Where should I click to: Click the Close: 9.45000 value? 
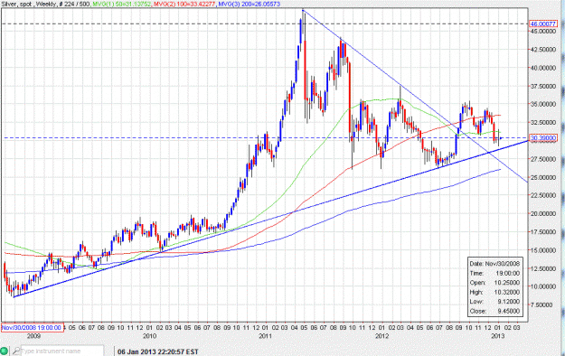pos(508,311)
